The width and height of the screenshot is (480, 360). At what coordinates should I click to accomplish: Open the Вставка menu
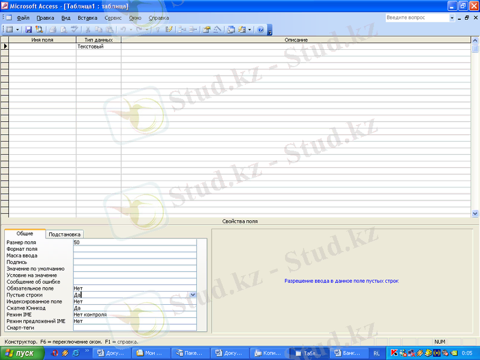coord(87,18)
